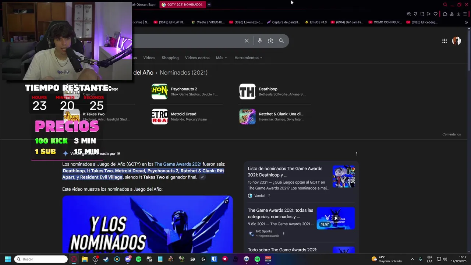This screenshot has height=265, width=471.
Task: Open TyC Sports result three-dot menu
Action: pyautogui.click(x=284, y=234)
